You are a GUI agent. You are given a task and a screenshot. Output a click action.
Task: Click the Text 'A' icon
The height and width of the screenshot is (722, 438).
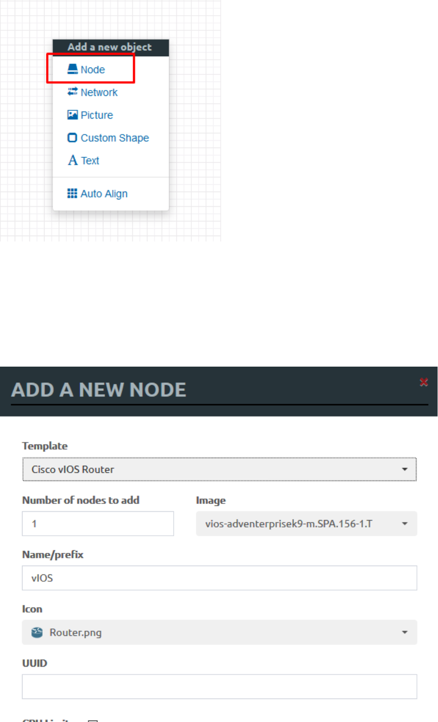[x=72, y=160]
